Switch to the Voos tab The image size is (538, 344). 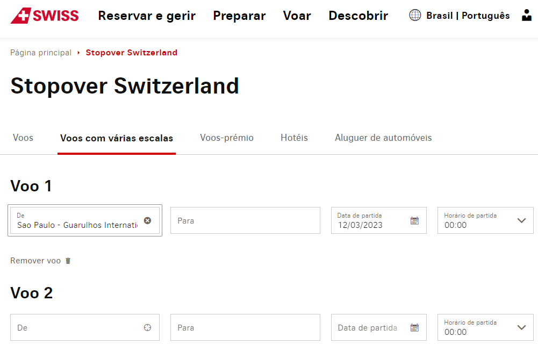pos(23,138)
